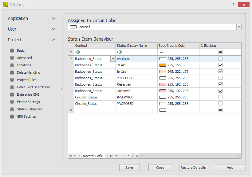Click the gear icon next to Basic
Image resolution: width=252 pixels, height=177 pixels.
point(12,50)
